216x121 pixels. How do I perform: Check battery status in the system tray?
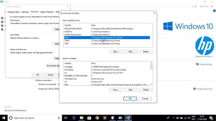[178, 118]
